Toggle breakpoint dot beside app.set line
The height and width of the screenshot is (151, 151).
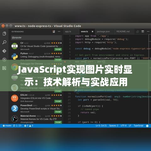65,62
